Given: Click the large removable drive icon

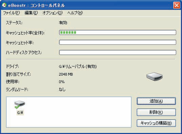Looking at the screenshot, I should [x=154, y=77].
